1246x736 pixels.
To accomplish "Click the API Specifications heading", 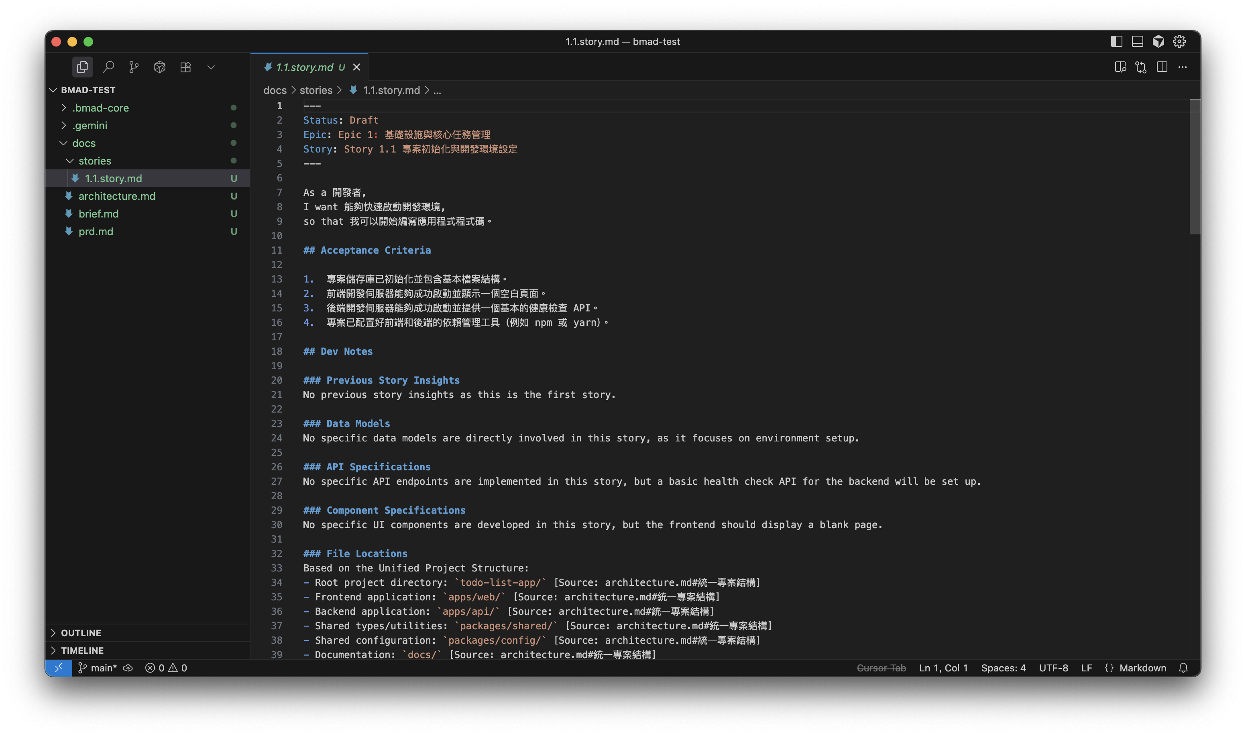I will pyautogui.click(x=367, y=467).
